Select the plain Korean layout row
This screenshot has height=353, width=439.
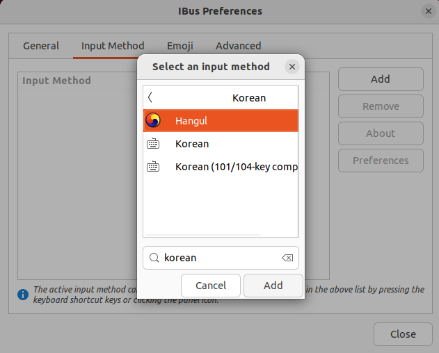(221, 144)
